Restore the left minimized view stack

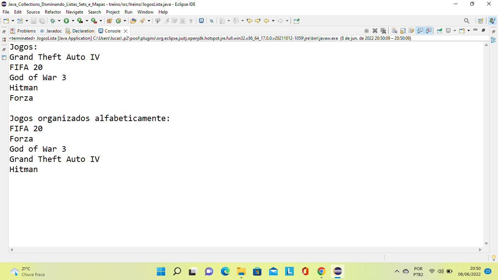tap(4, 32)
